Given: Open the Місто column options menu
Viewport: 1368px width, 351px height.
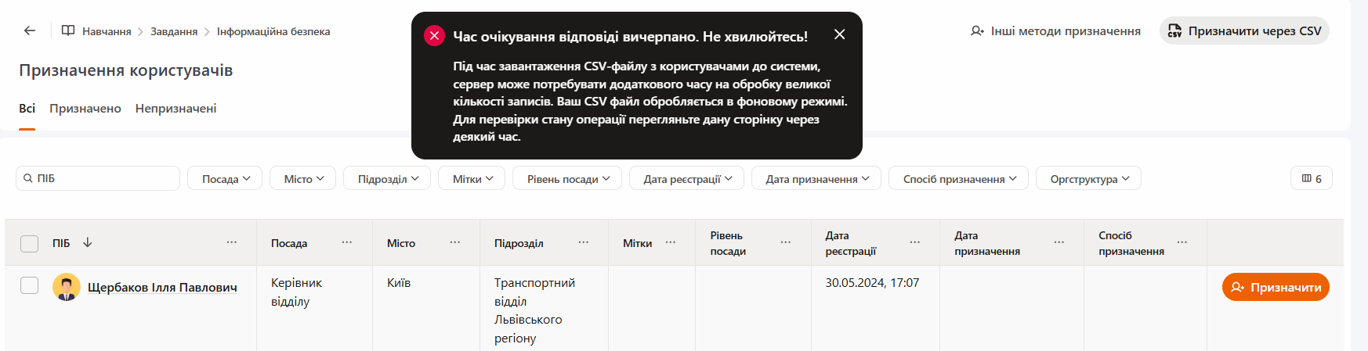Looking at the screenshot, I should pos(455,242).
